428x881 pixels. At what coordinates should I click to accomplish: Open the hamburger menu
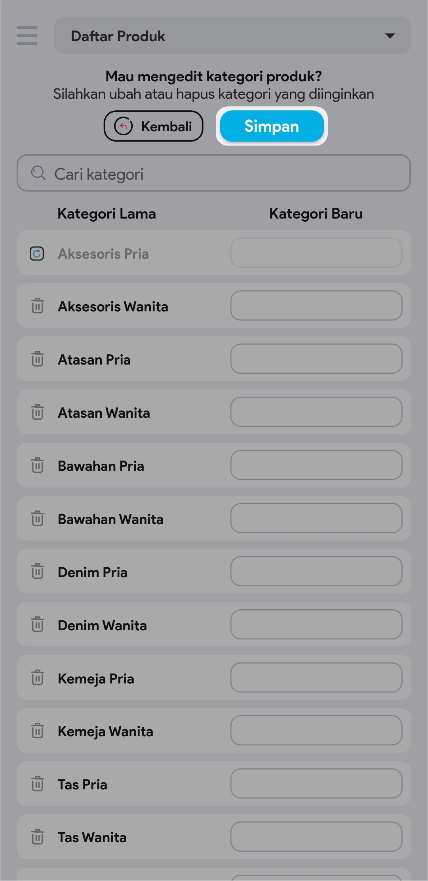[x=27, y=36]
